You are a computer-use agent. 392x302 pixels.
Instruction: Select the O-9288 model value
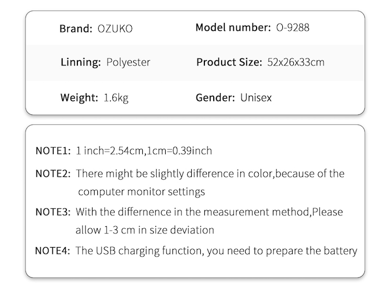click(x=293, y=27)
